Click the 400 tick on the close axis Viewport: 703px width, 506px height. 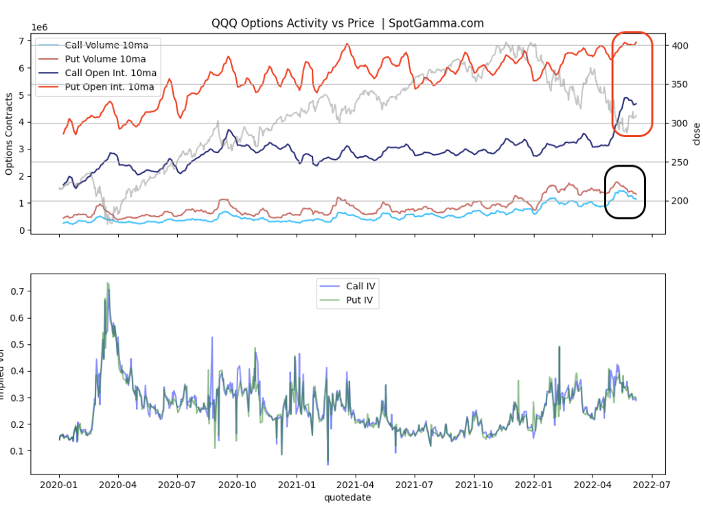point(678,46)
